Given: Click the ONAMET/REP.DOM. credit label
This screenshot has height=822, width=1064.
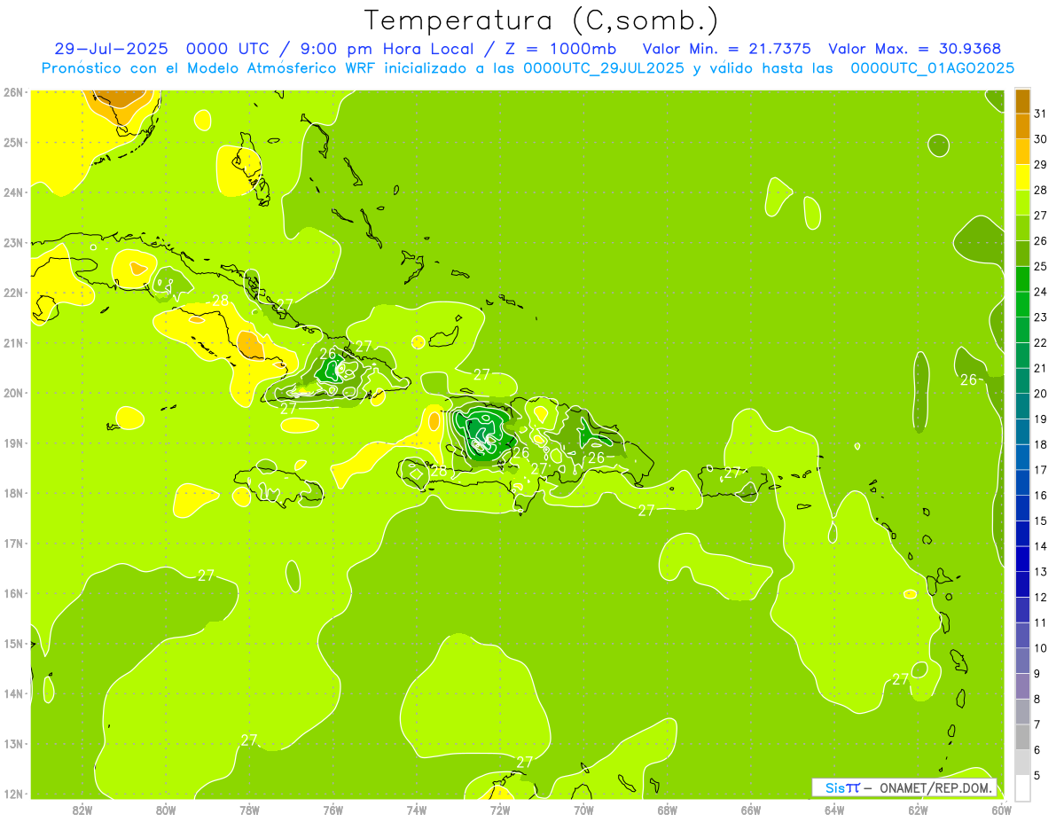Looking at the screenshot, I should point(935,787).
